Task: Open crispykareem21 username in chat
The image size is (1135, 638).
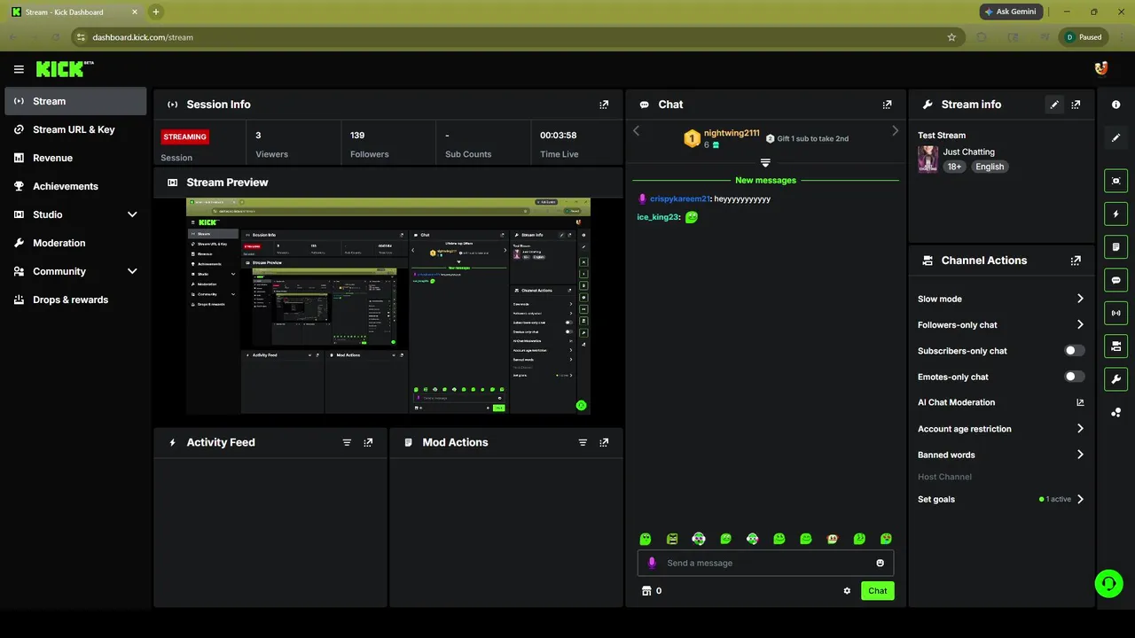Action: pos(679,199)
